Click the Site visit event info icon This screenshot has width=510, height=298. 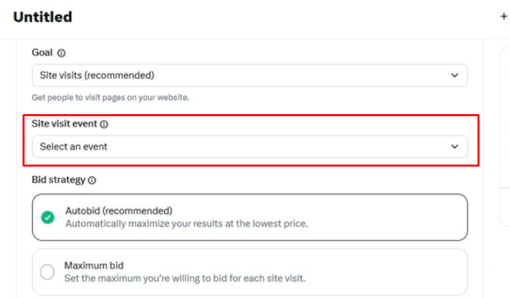[103, 124]
